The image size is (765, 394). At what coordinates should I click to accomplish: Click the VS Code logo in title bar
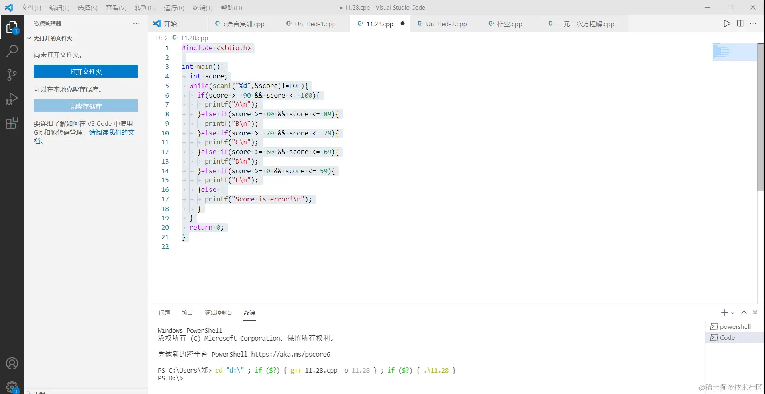point(9,8)
